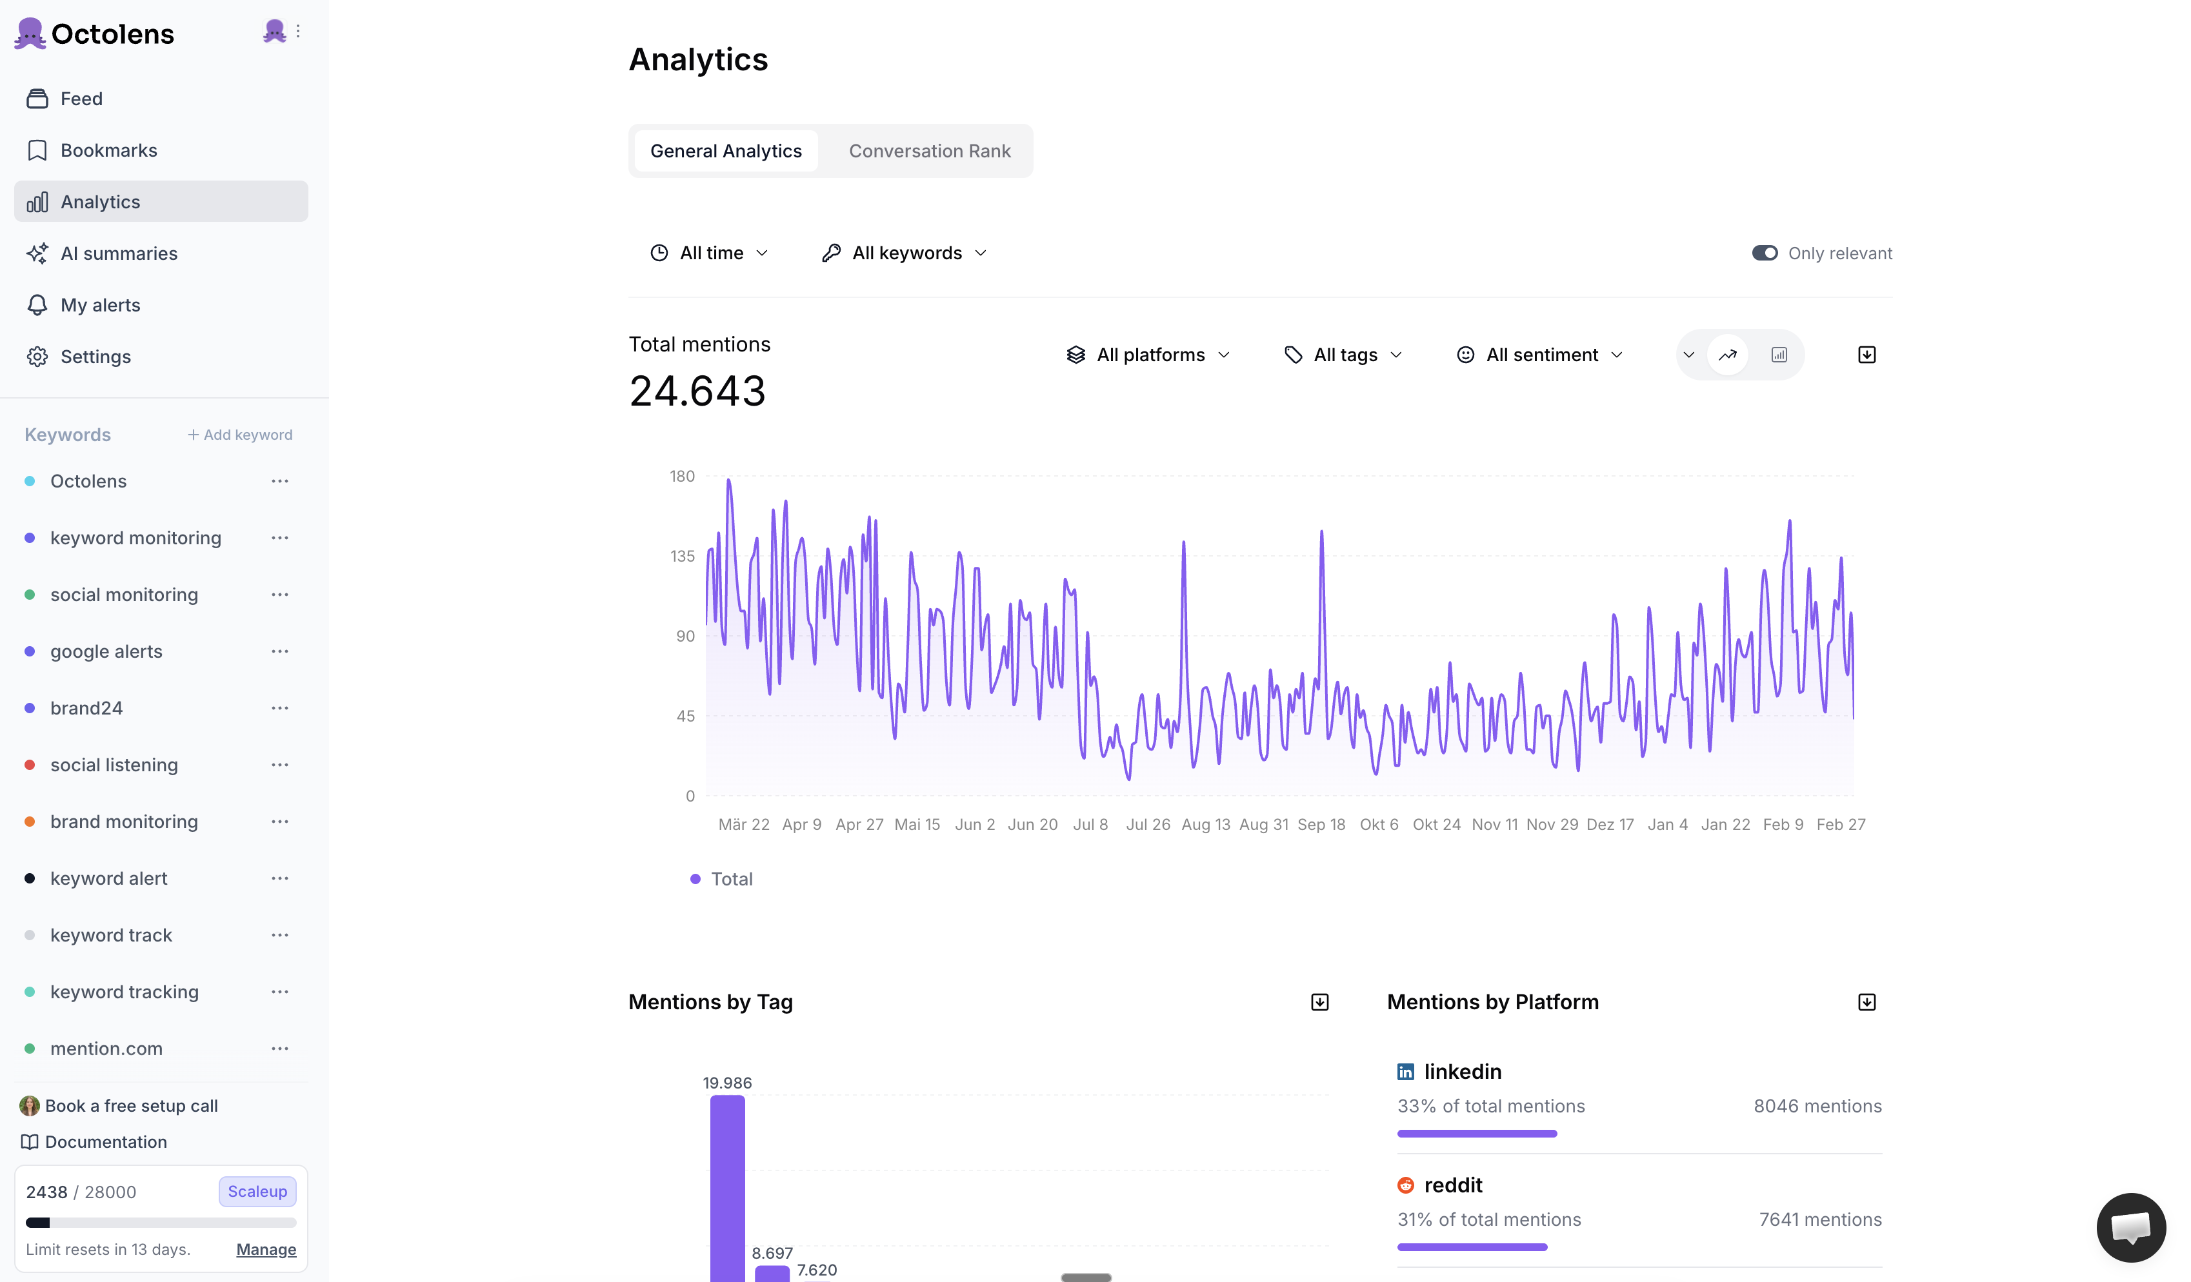
Task: Click the account menu dots near avatar
Action: pyautogui.click(x=298, y=32)
